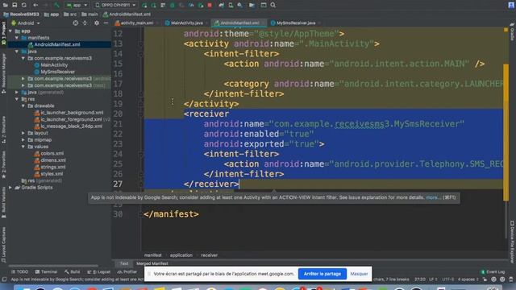Click 'Arrêter le partage' button
This screenshot has width=516, height=290.
[322, 274]
